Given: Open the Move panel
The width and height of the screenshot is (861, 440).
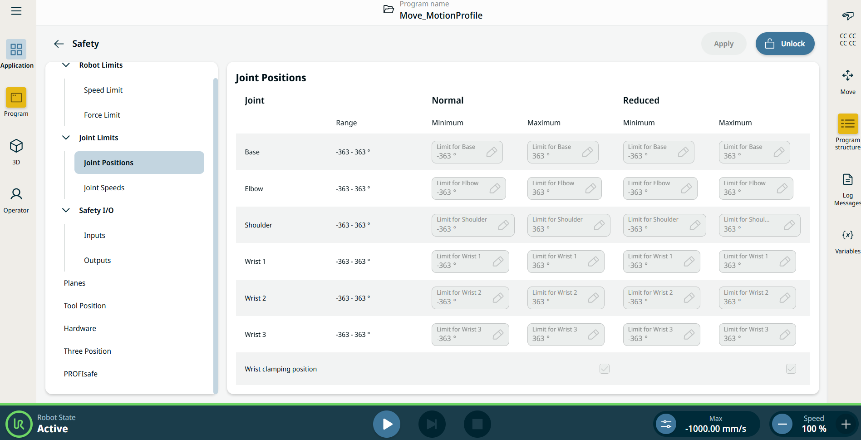Looking at the screenshot, I should [847, 81].
